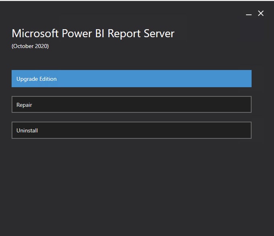The image size is (274, 236).
Task: Pick the dark Repair box
Action: [x=132, y=104]
